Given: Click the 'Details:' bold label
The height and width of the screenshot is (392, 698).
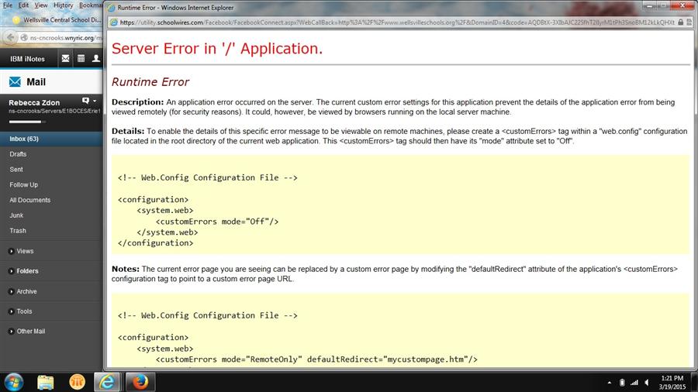Looking at the screenshot, I should point(128,131).
